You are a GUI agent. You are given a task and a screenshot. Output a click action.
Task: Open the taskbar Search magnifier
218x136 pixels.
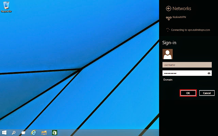[x=14, y=133]
